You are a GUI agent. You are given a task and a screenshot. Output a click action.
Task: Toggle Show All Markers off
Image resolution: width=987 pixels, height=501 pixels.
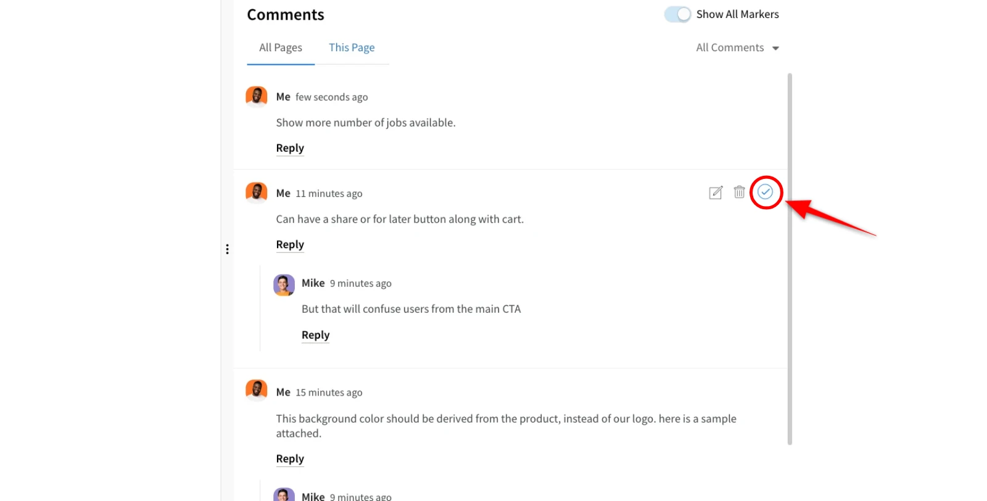(x=677, y=14)
